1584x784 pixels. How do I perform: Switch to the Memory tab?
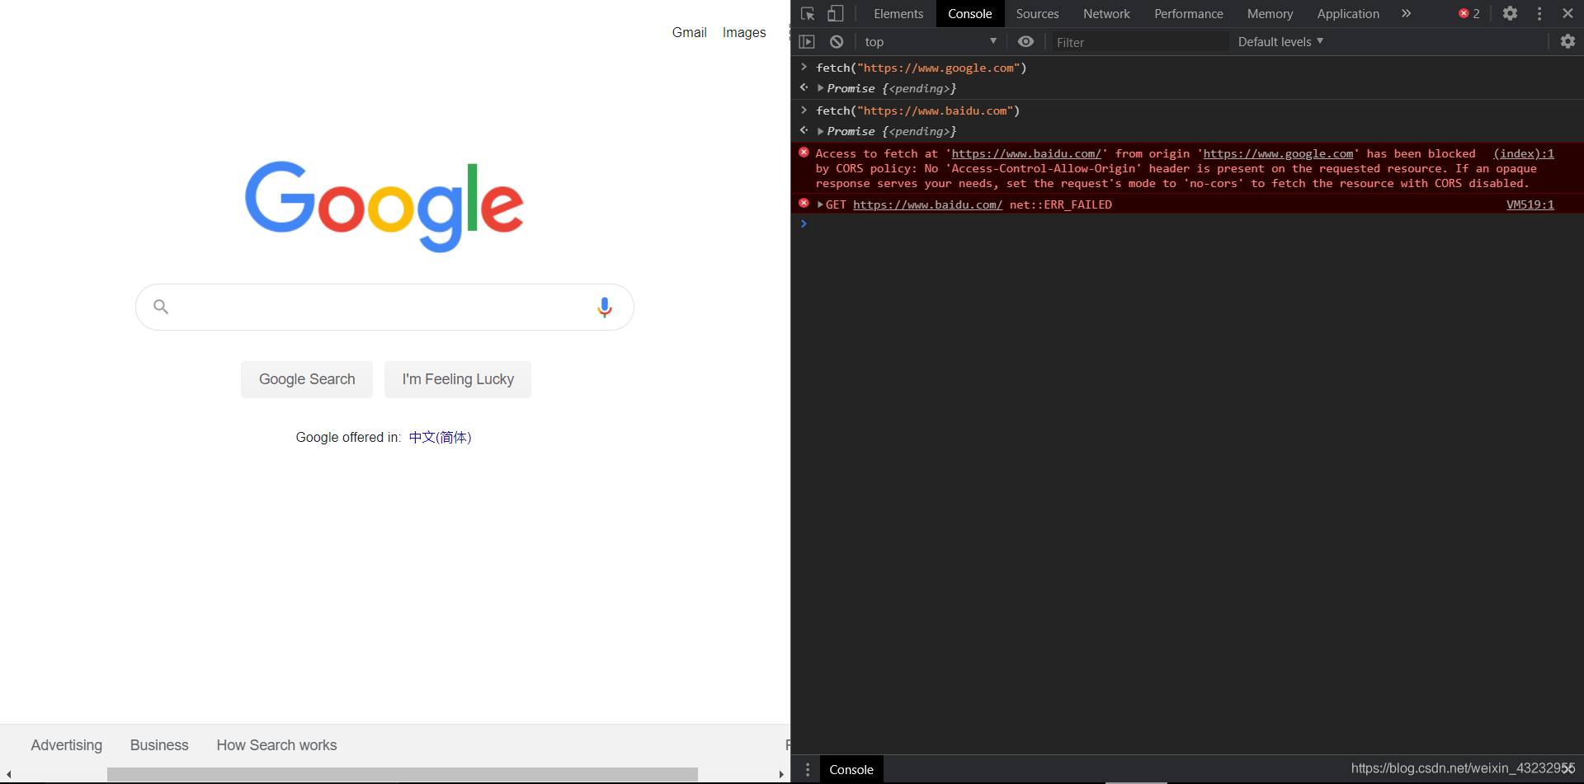pos(1270,14)
